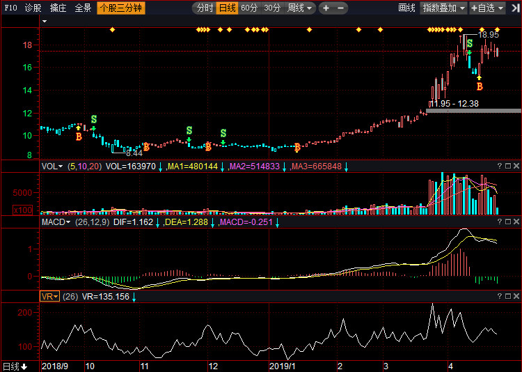Click the 个股三分钟 button
522x372 pixels.
pyautogui.click(x=121, y=8)
